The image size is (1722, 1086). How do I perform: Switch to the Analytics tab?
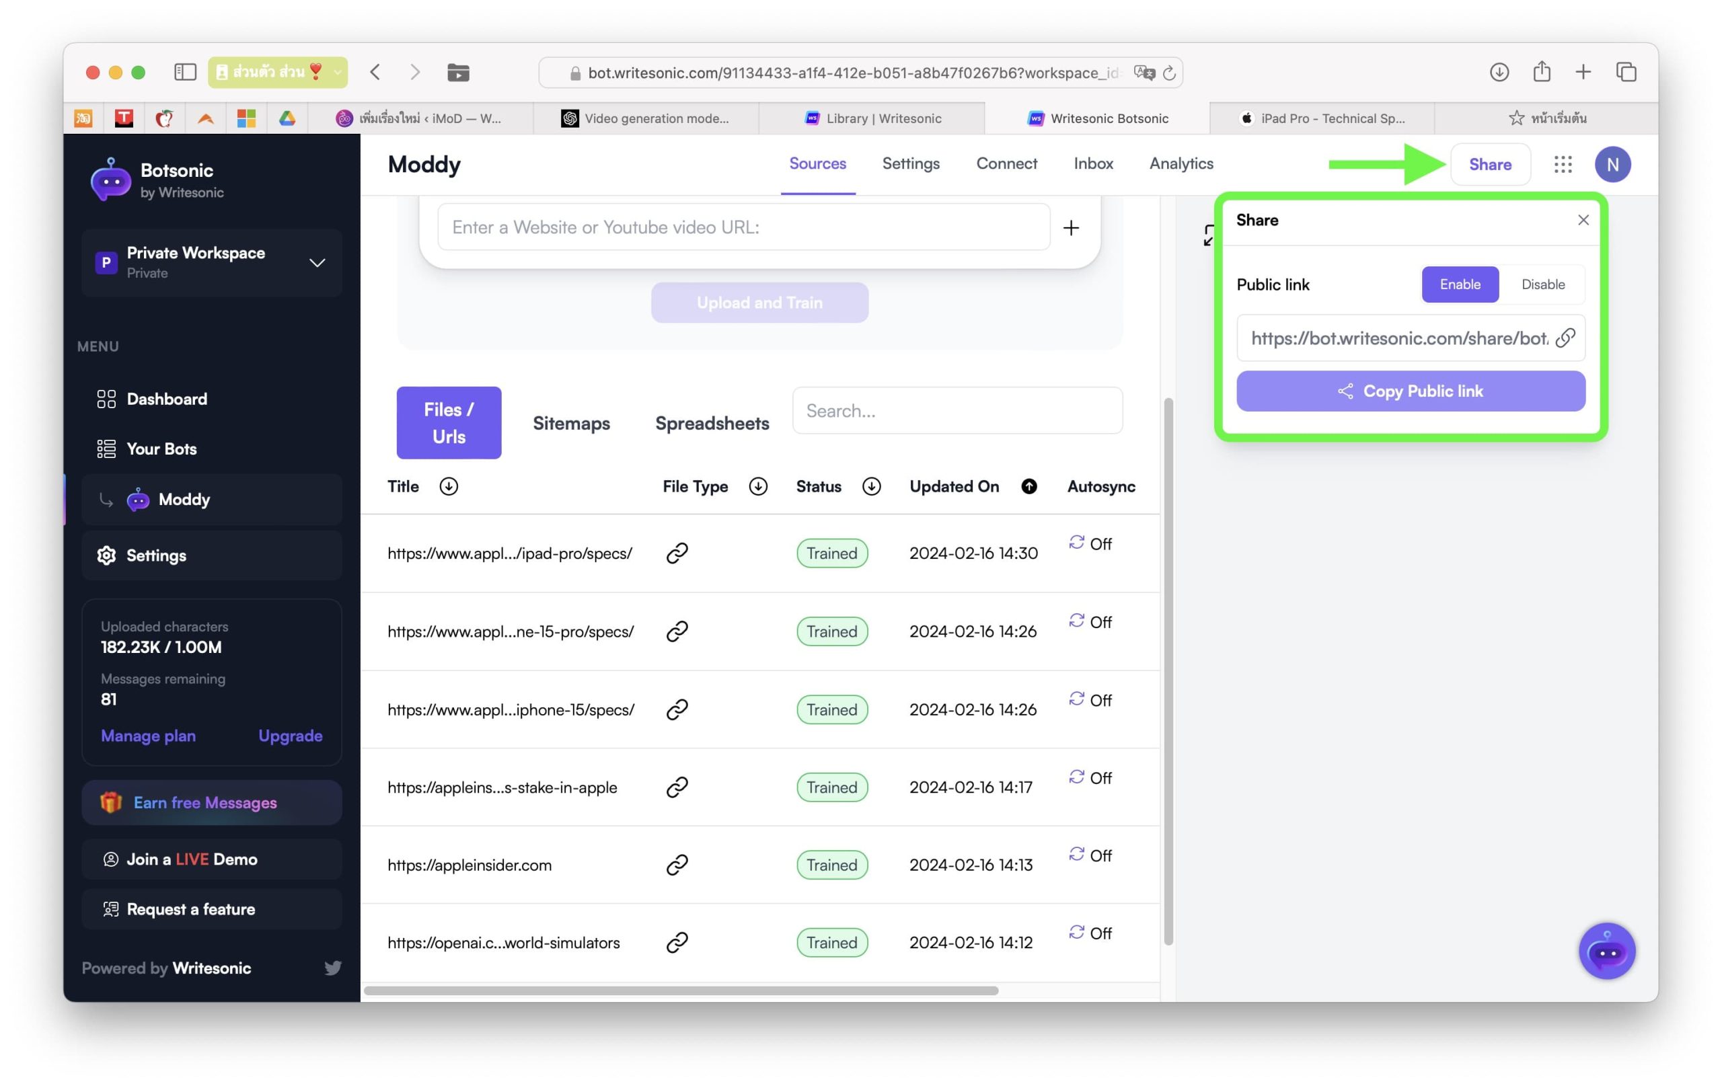coord(1181,163)
